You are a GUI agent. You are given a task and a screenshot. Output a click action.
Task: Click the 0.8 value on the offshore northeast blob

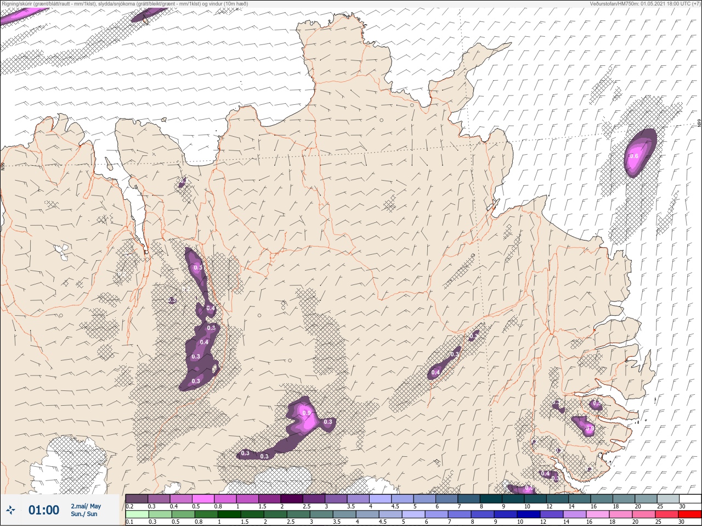coord(634,156)
